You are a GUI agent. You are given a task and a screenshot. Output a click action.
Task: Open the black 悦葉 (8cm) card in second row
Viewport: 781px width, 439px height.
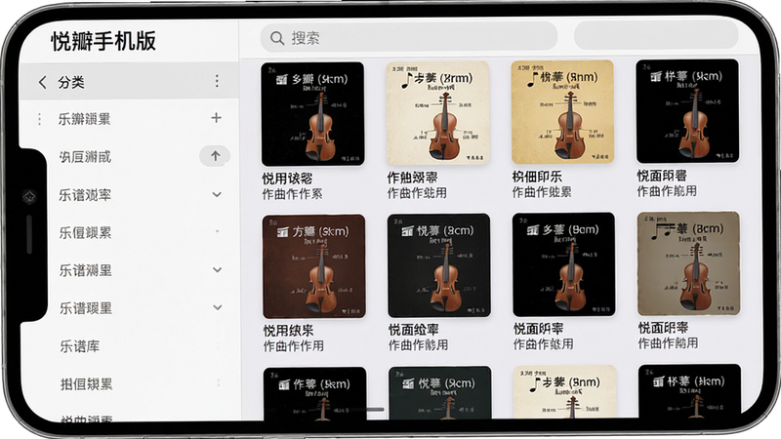[x=438, y=265]
